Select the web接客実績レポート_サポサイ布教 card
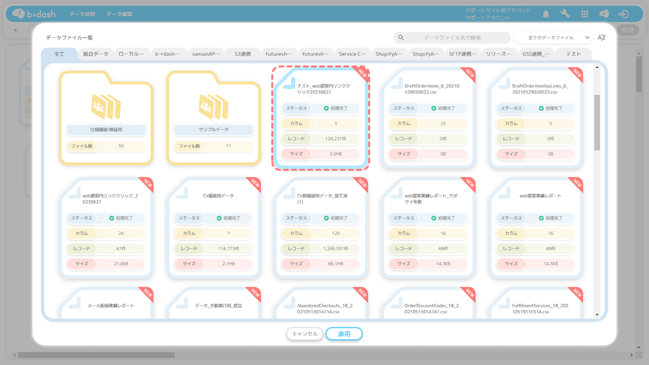 [429, 228]
